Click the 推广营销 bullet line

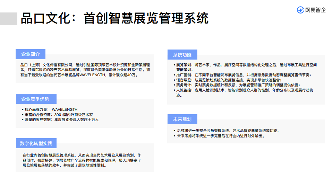click(x=244, y=75)
